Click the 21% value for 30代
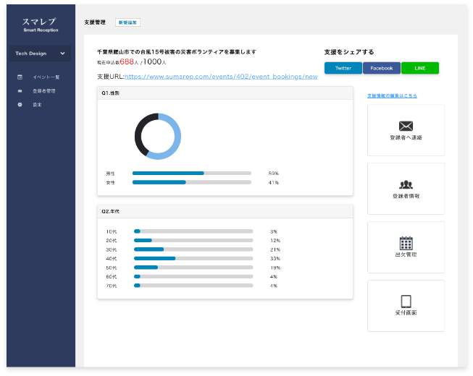Viewport: 473px width, 376px height. (275, 249)
